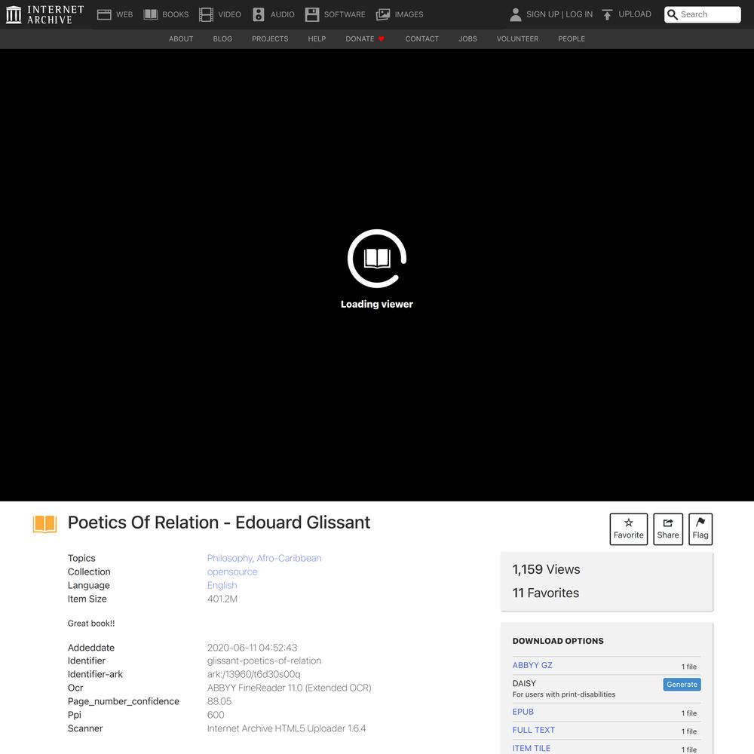This screenshot has height=754, width=754.
Task: Click the Great book!! description text
Action: tap(91, 624)
